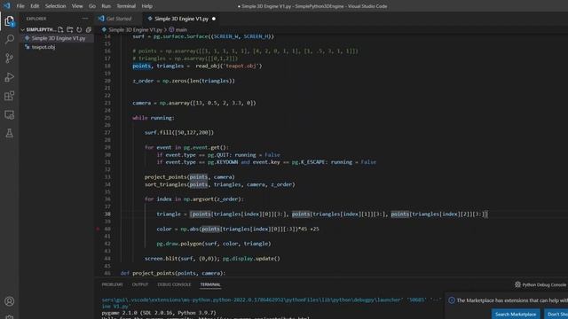Open teapot.obj in the Explorer
Image resolution: width=568 pixels, height=319 pixels.
tap(43, 47)
